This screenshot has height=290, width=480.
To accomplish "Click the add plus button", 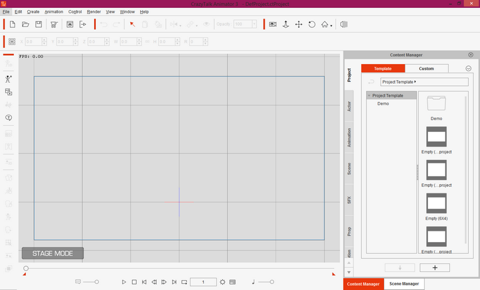I will coord(435,267).
